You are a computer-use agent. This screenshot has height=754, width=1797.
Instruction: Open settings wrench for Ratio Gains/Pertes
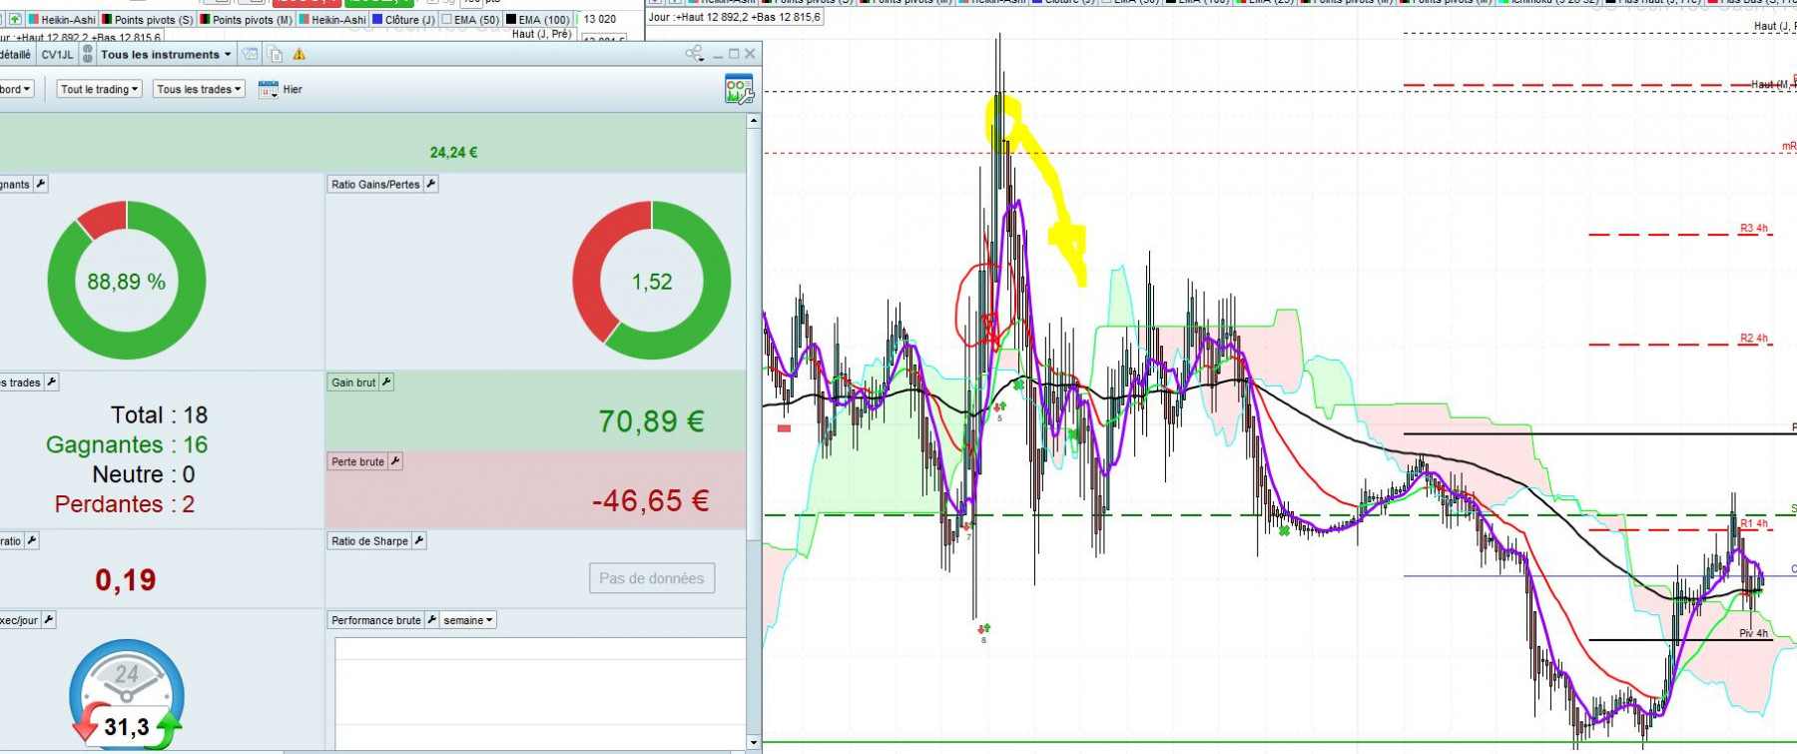tap(431, 184)
